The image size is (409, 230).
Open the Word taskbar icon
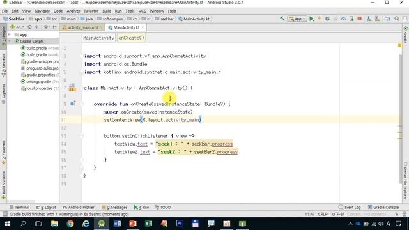117,224
